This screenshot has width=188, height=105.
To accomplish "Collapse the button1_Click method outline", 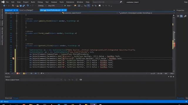I will point(16,45).
